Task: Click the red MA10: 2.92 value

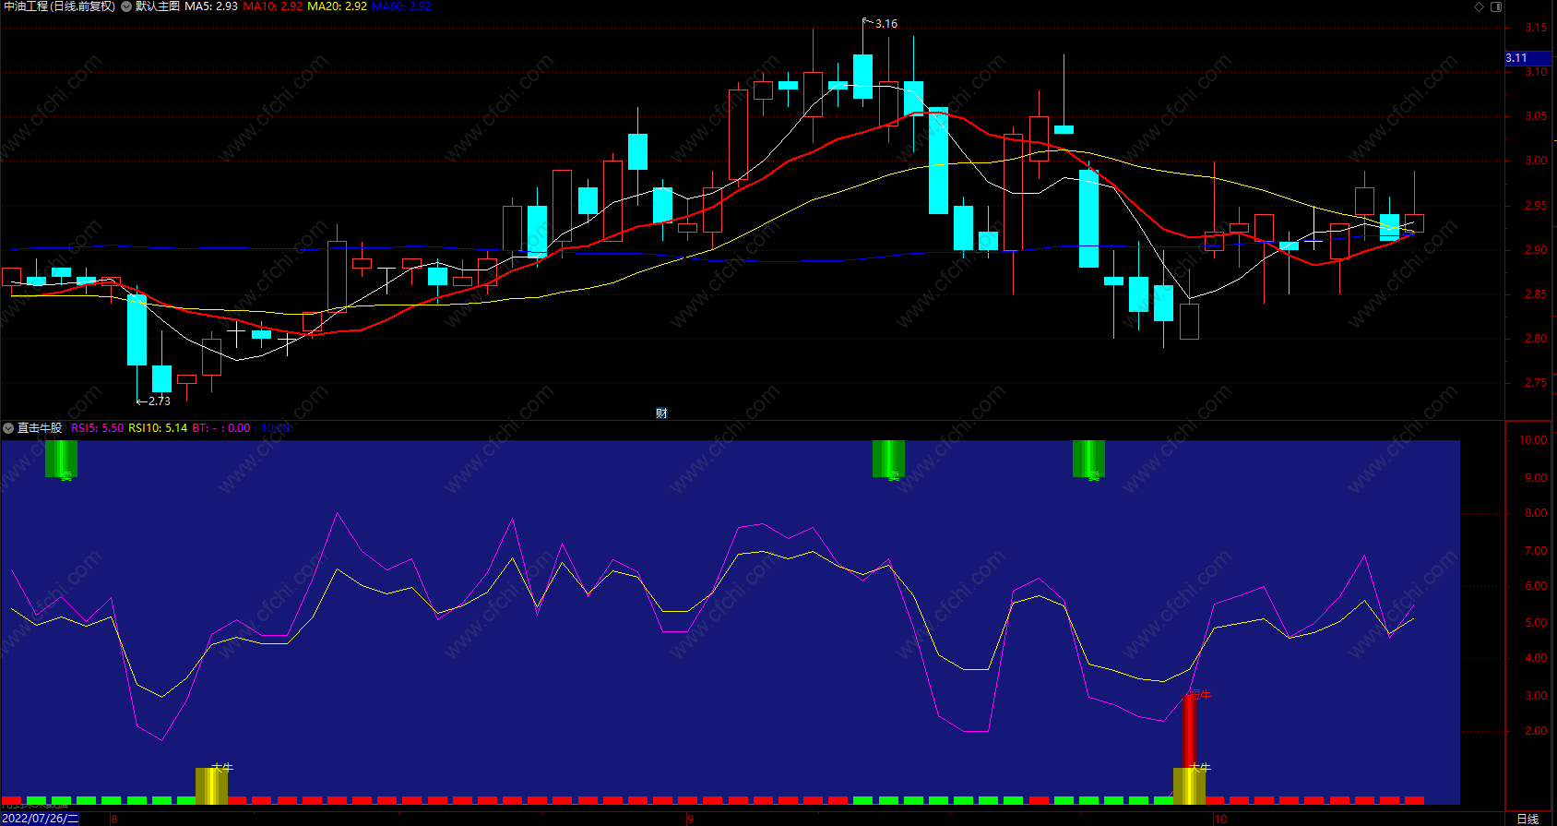Action: pyautogui.click(x=272, y=6)
